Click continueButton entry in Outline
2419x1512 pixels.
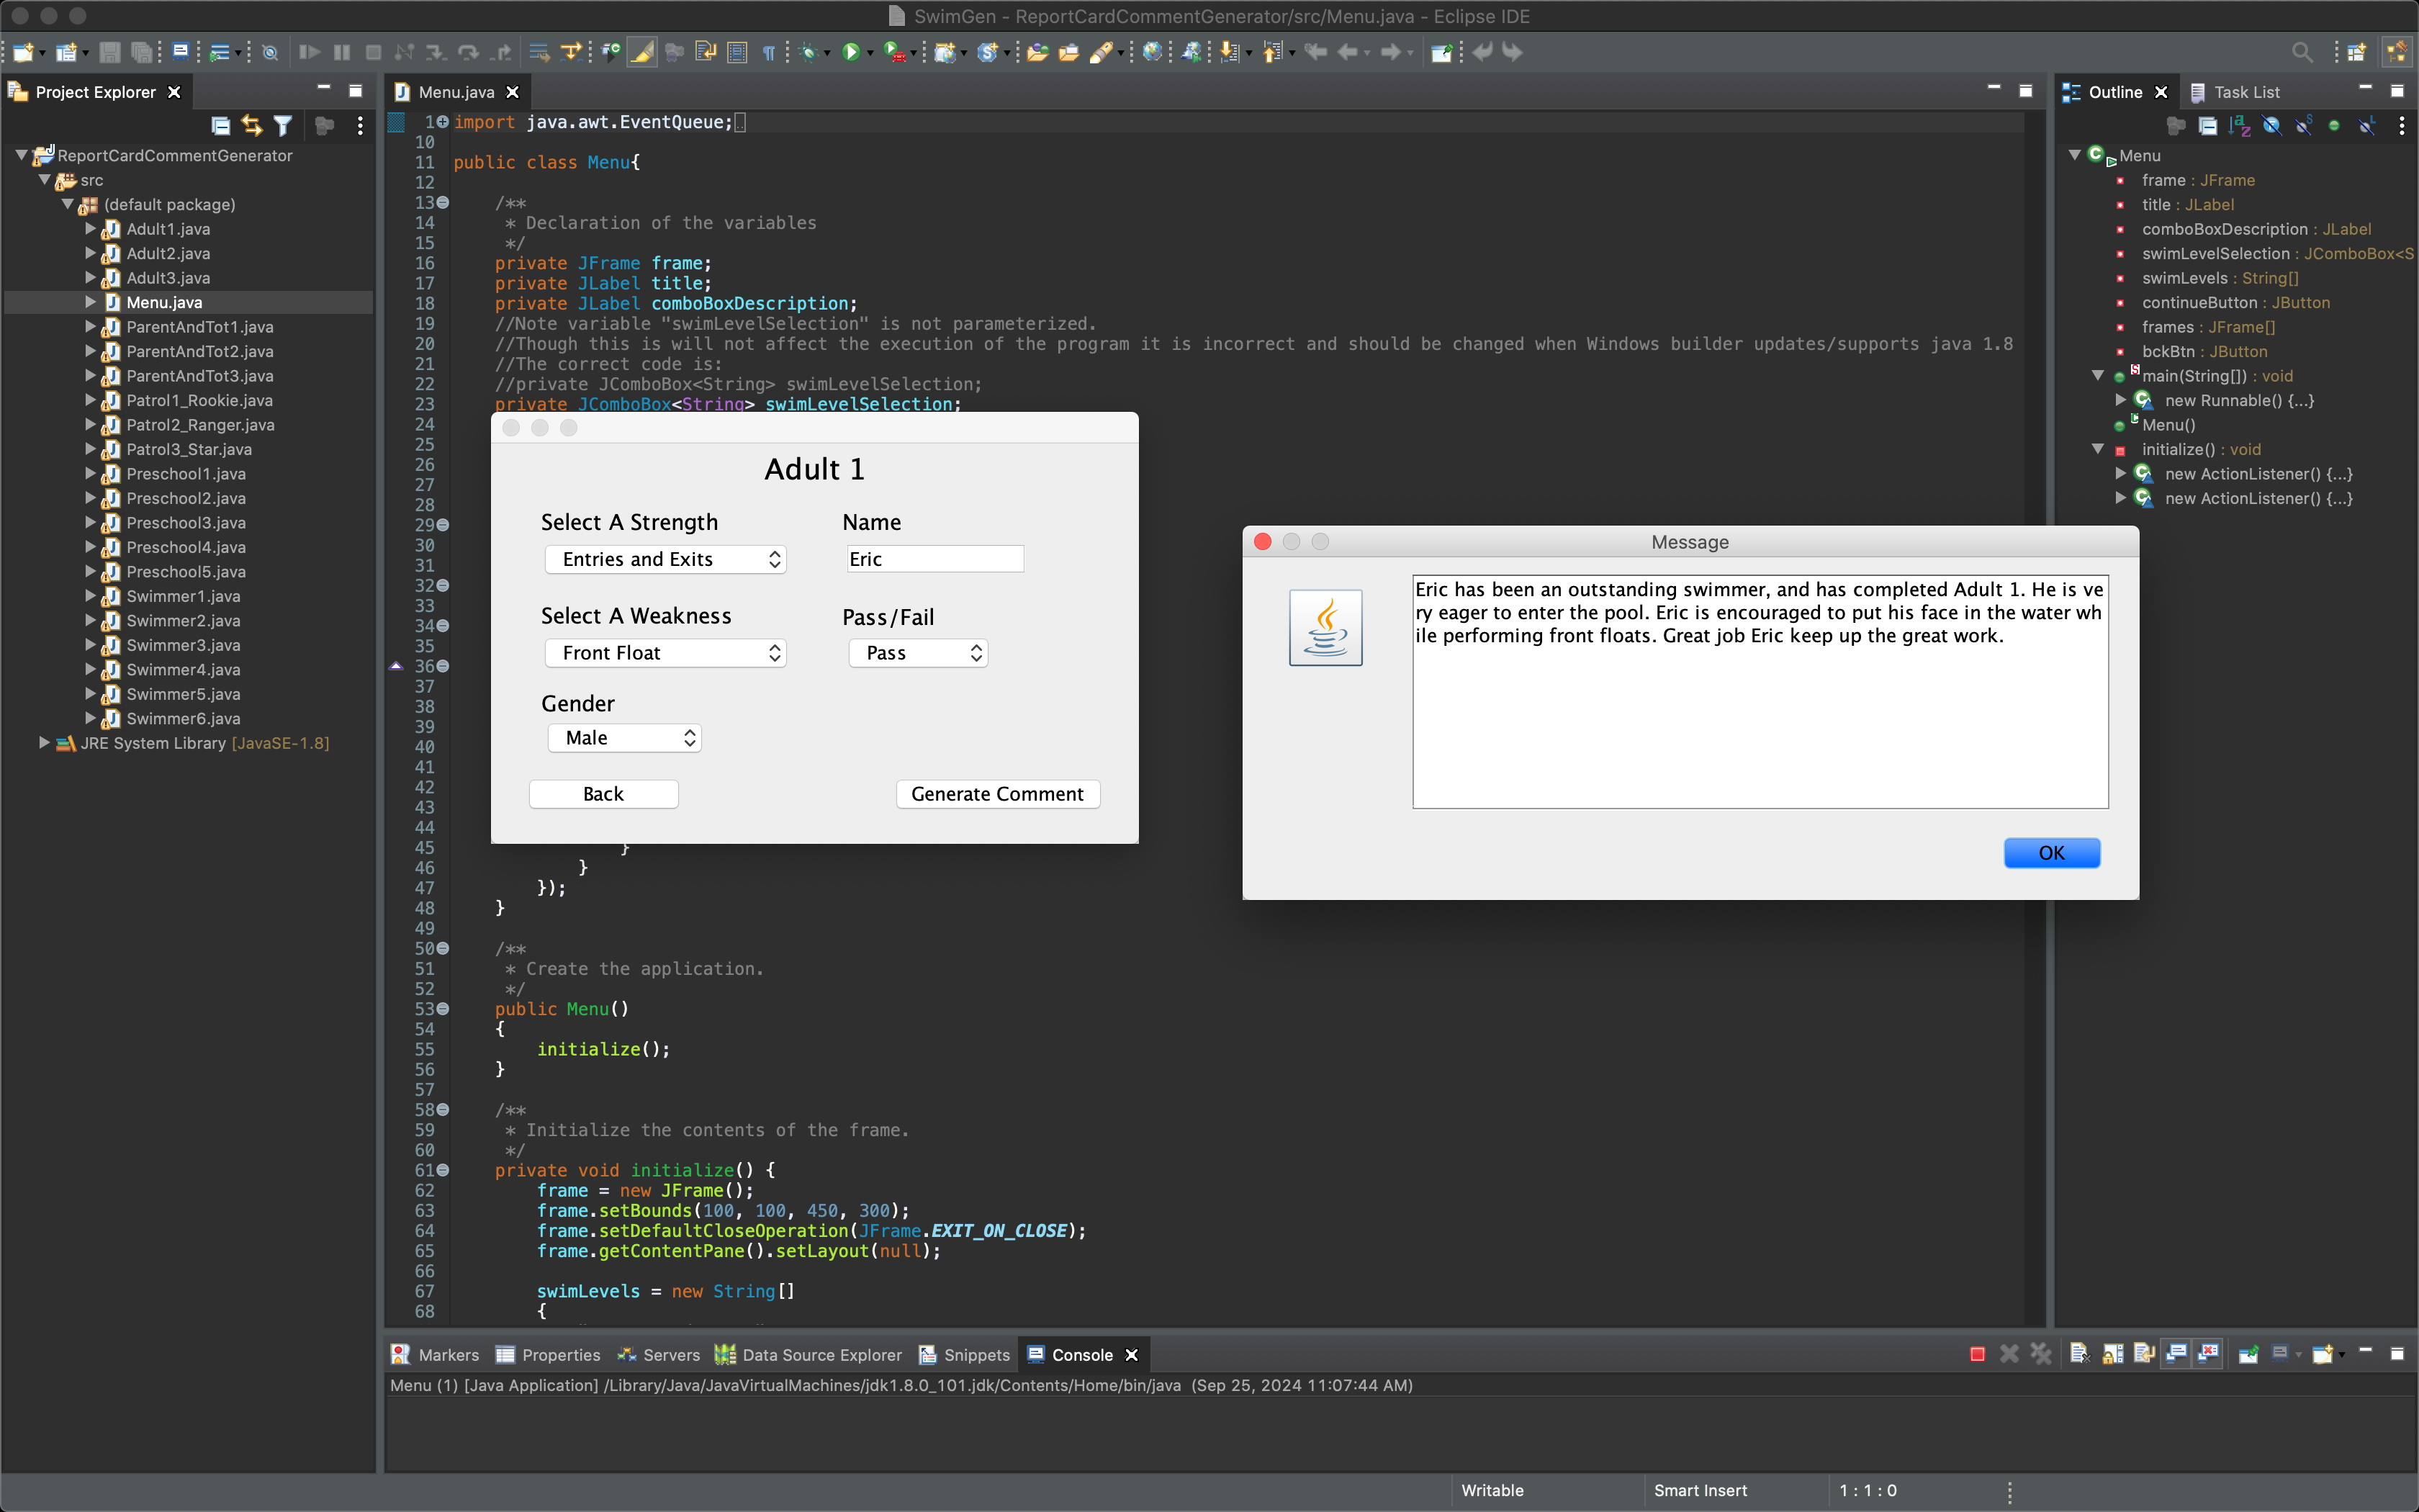tap(2235, 303)
